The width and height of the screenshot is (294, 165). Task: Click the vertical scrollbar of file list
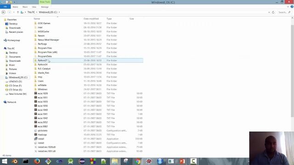292,71
